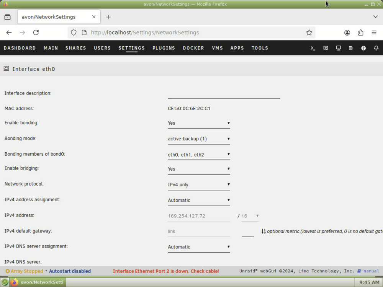Reload the current page
Image resolution: width=383 pixels, height=287 pixels.
(36, 33)
